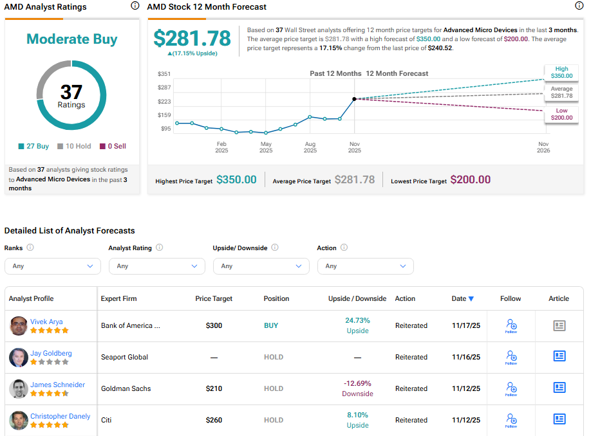Screen dimensions: 591x436
Task: Open the Action filter dropdown
Action: point(365,266)
